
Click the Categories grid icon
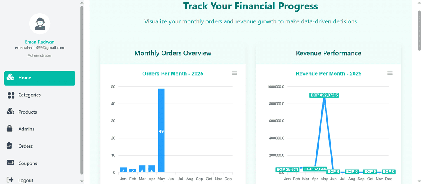[11, 95]
